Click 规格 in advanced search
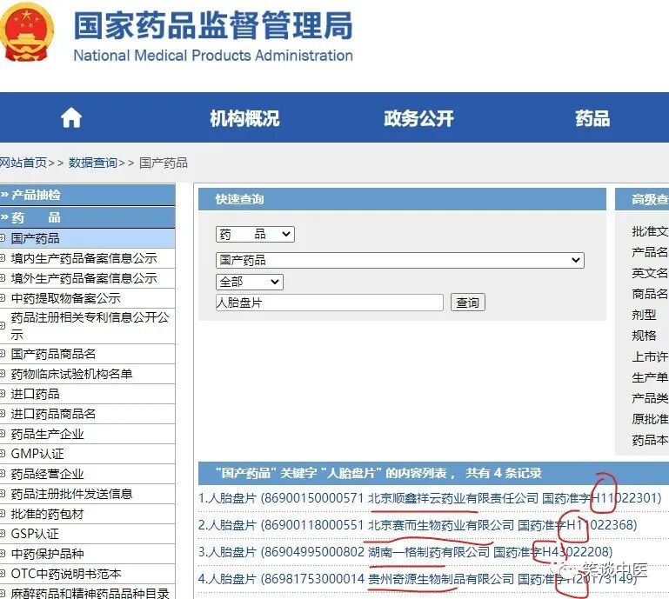 click(644, 336)
